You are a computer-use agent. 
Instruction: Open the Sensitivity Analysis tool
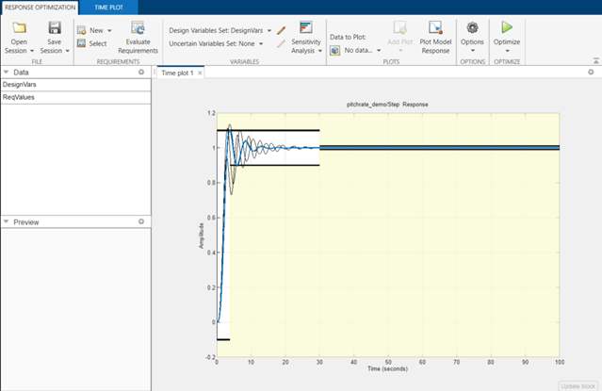pos(305,28)
